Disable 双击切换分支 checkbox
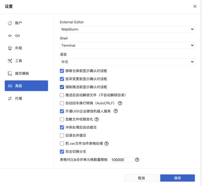The image size is (202, 186). click(x=62, y=152)
